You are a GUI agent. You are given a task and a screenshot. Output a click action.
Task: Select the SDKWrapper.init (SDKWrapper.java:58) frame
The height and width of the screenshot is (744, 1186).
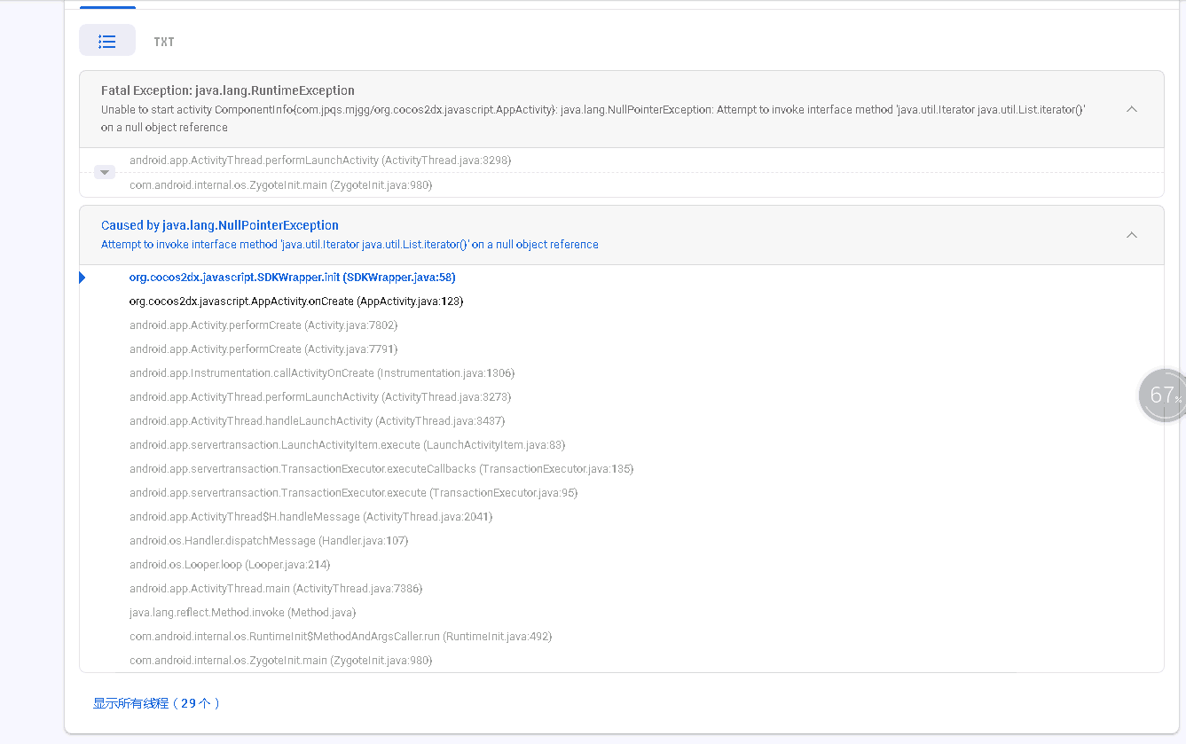click(x=292, y=278)
